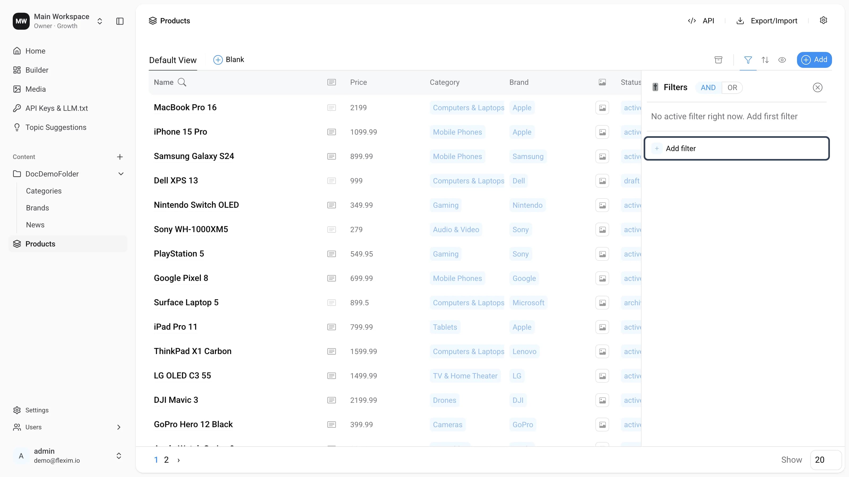Open the DJI Mavic 3 image icon
The height and width of the screenshot is (477, 849).
pos(602,400)
